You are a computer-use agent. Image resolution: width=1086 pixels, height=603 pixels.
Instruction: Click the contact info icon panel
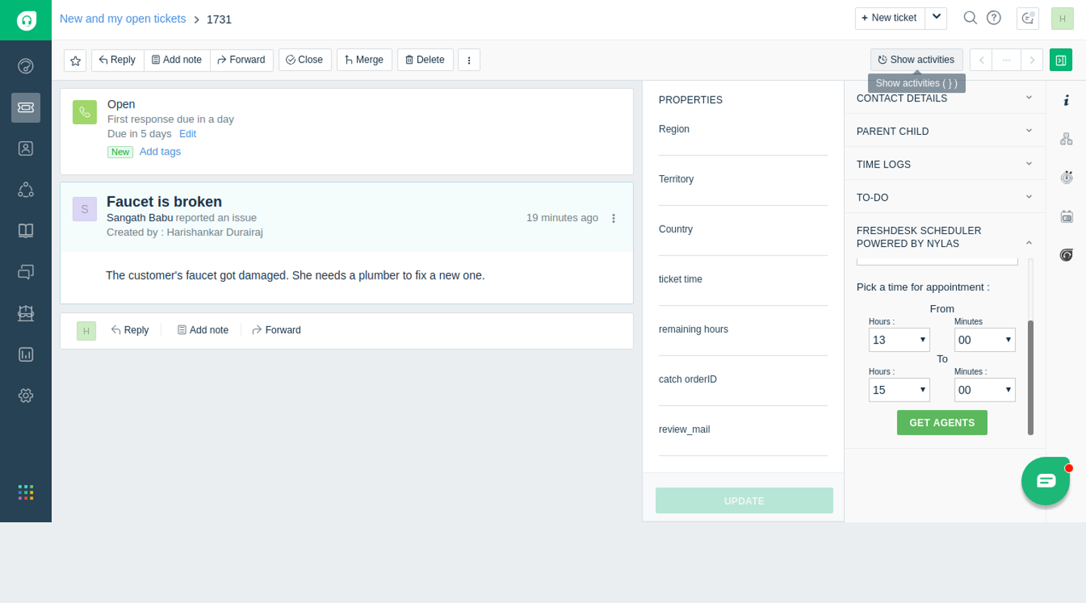(1067, 101)
